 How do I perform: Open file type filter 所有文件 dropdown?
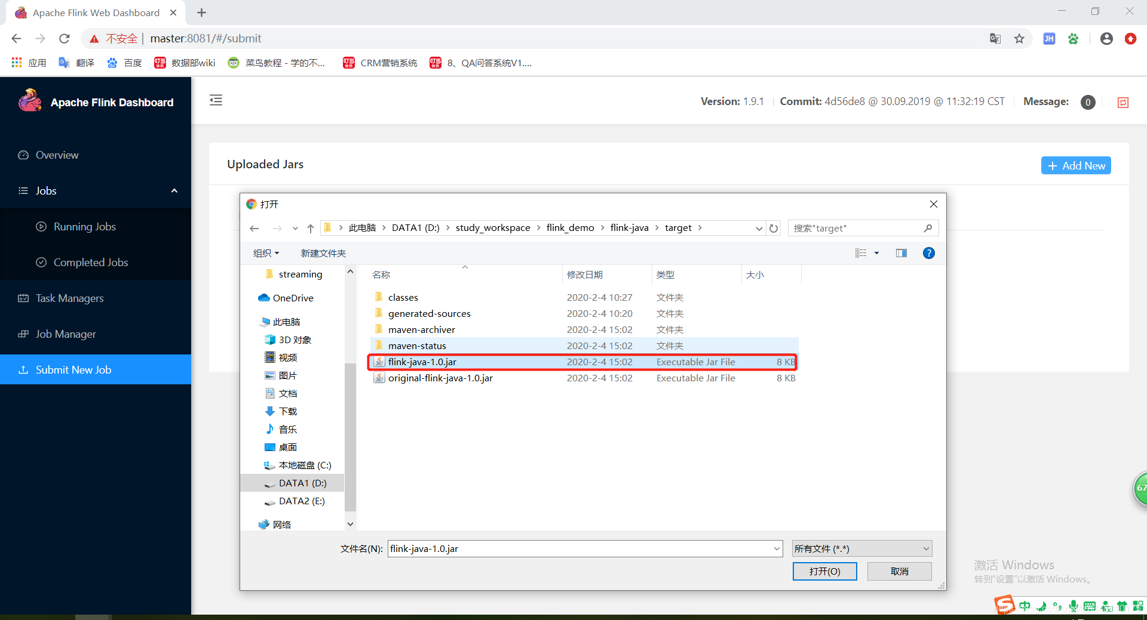[862, 548]
